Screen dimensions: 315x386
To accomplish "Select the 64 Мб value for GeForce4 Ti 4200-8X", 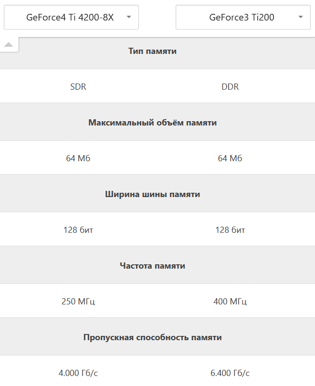I will pos(78,158).
